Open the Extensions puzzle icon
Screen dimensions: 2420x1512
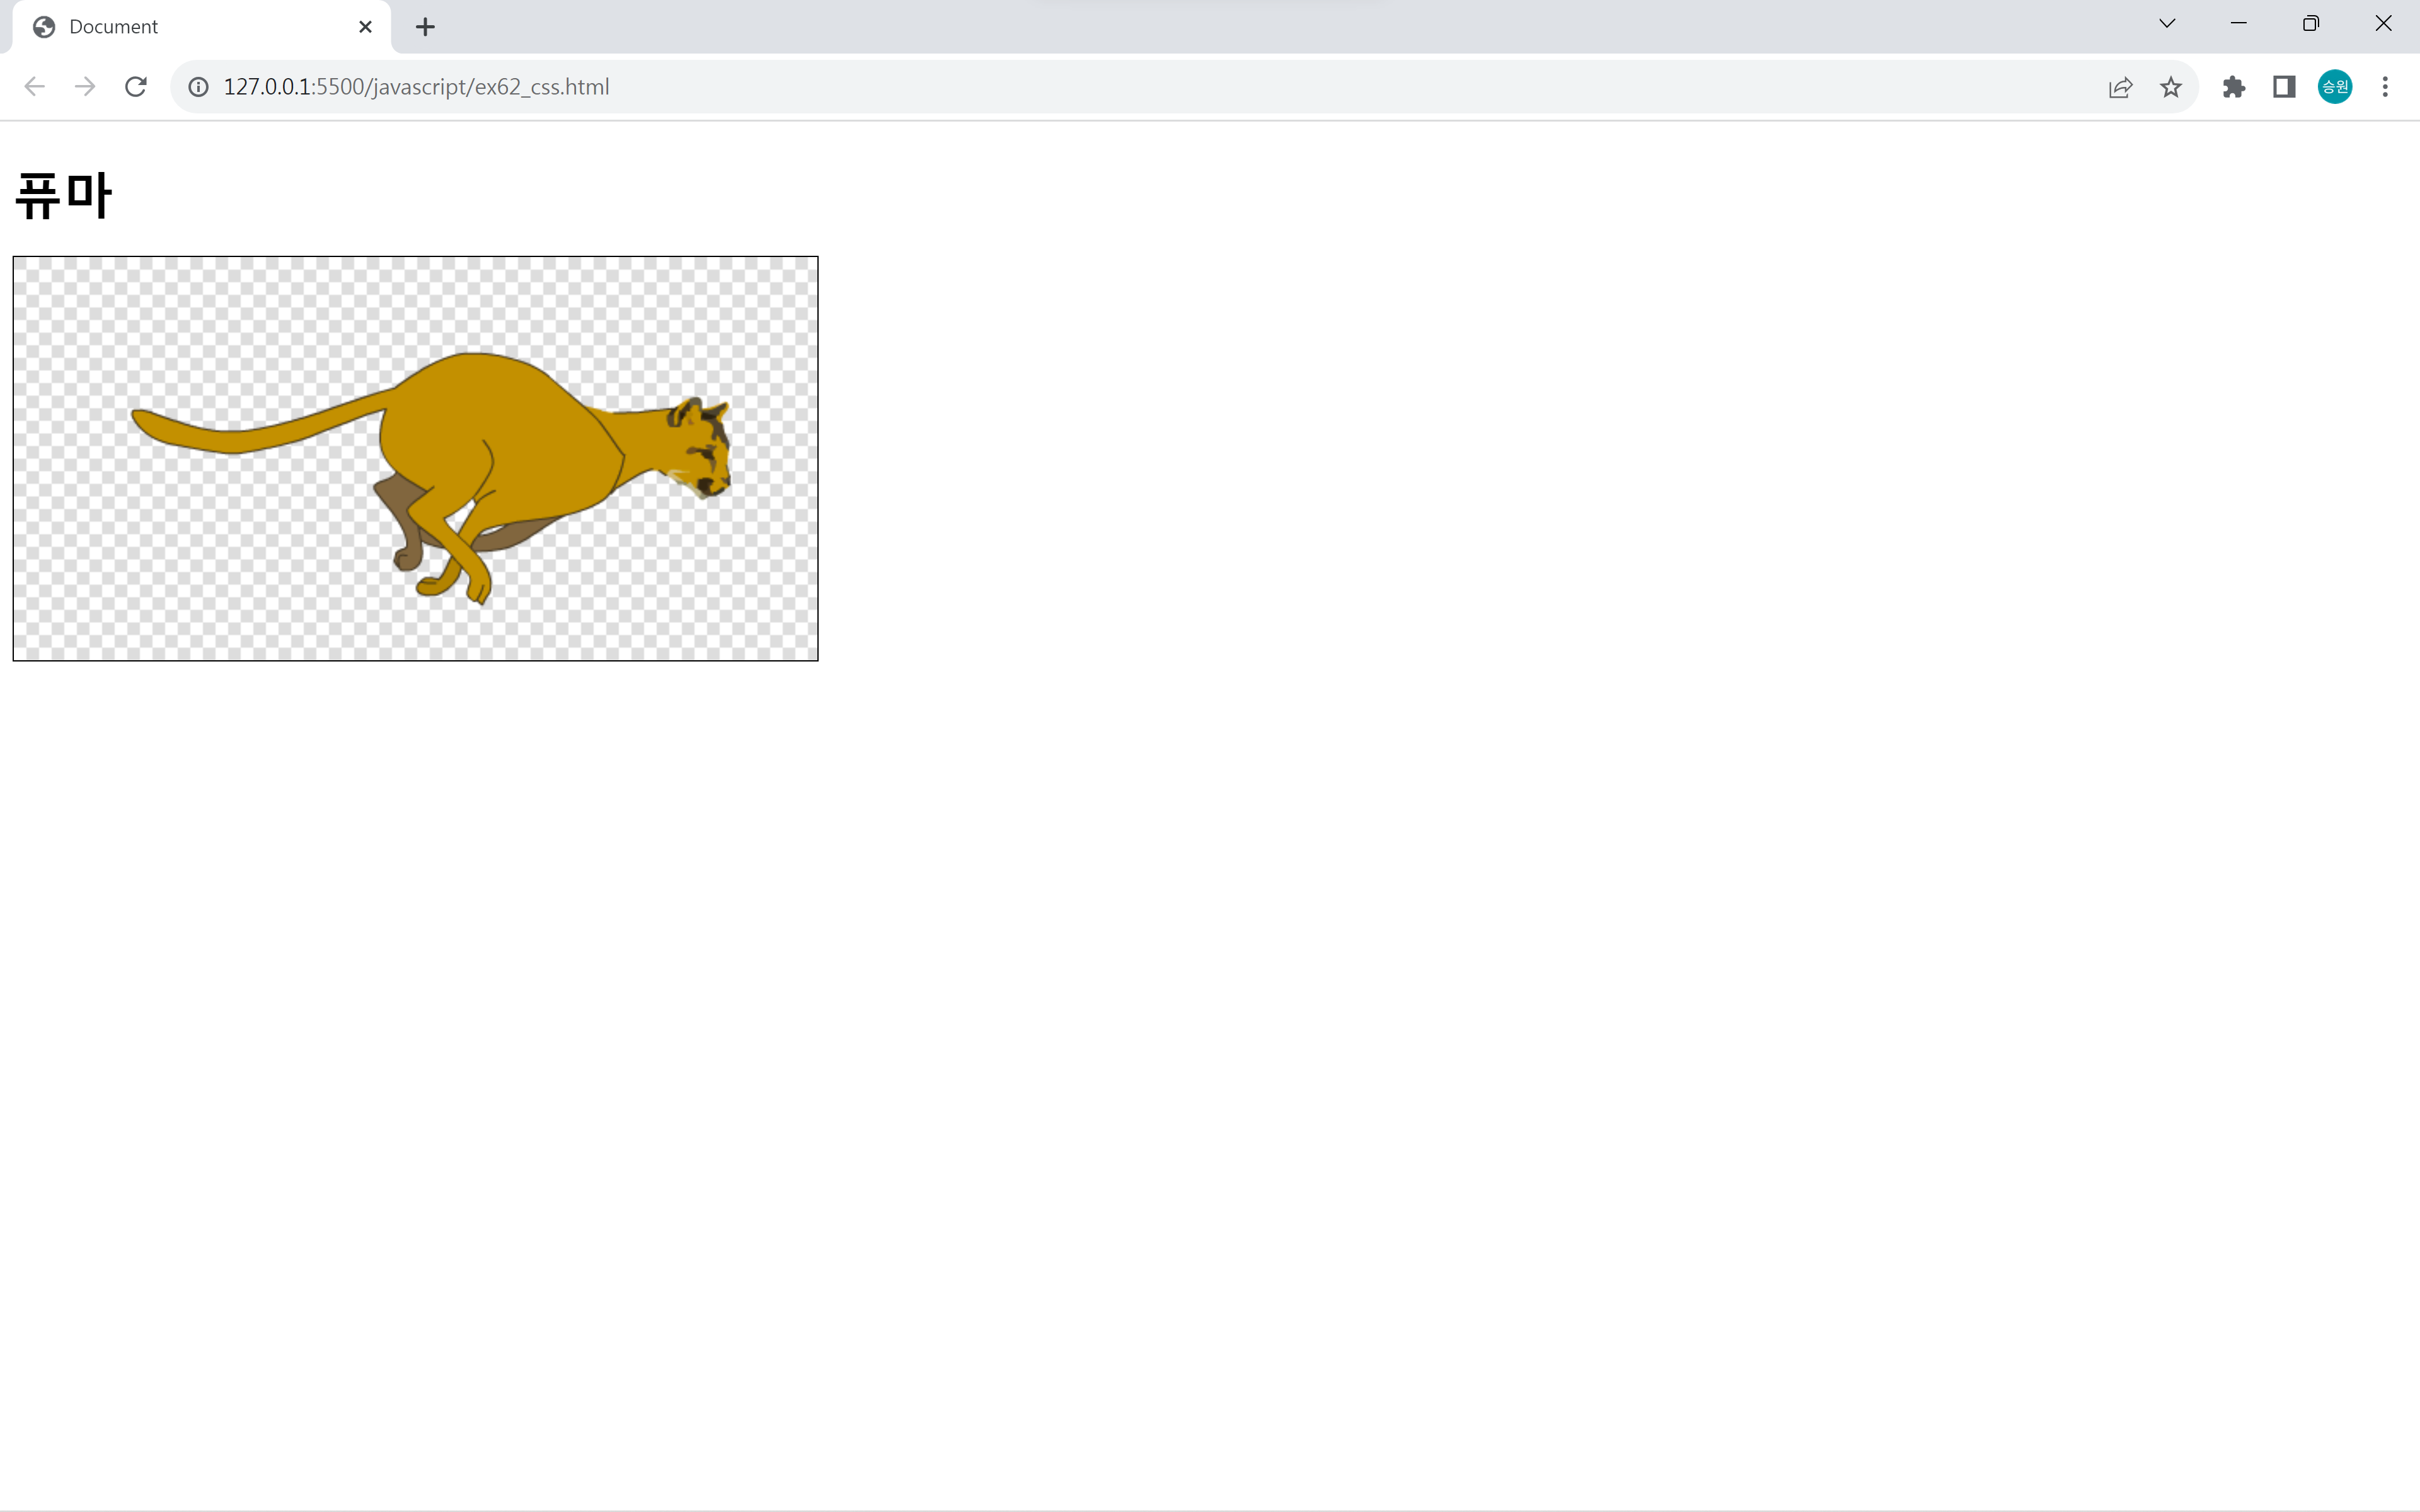[2233, 87]
